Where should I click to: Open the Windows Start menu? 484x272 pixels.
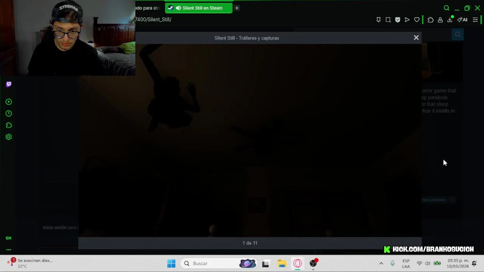pos(171,263)
